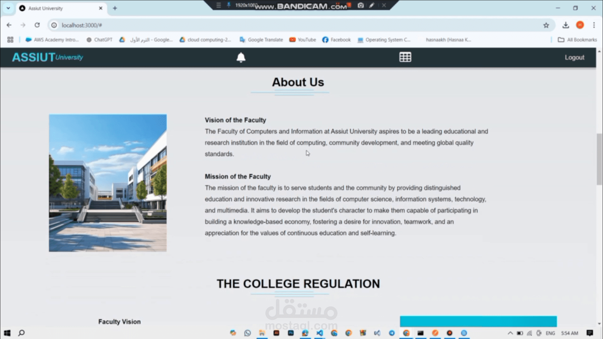Open the Google Translate bookmark
Viewport: 603px width, 339px height.
coord(261,40)
